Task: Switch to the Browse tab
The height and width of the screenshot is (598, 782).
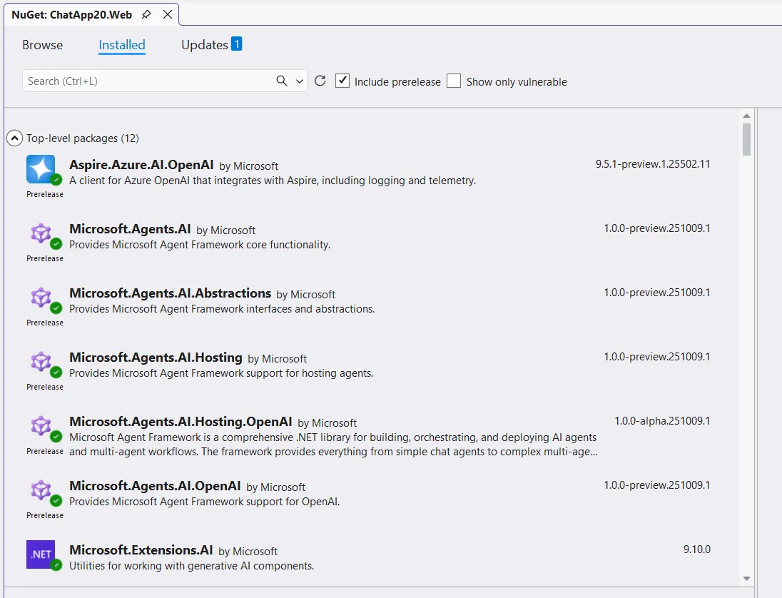Action: 42,45
